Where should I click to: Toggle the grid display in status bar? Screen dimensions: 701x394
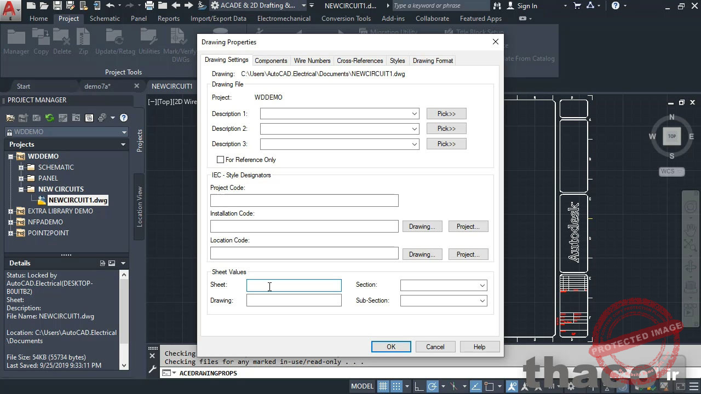pos(383,386)
